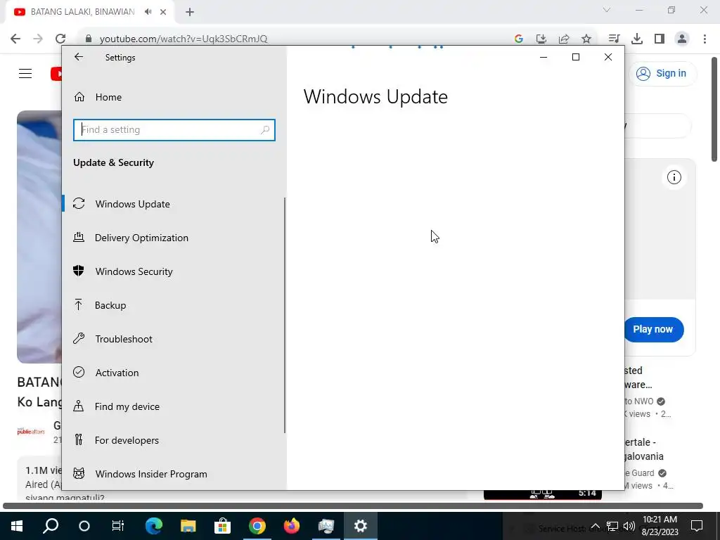
Task: Close the BATANG LALAKI Chrome tab
Action: 163,13
